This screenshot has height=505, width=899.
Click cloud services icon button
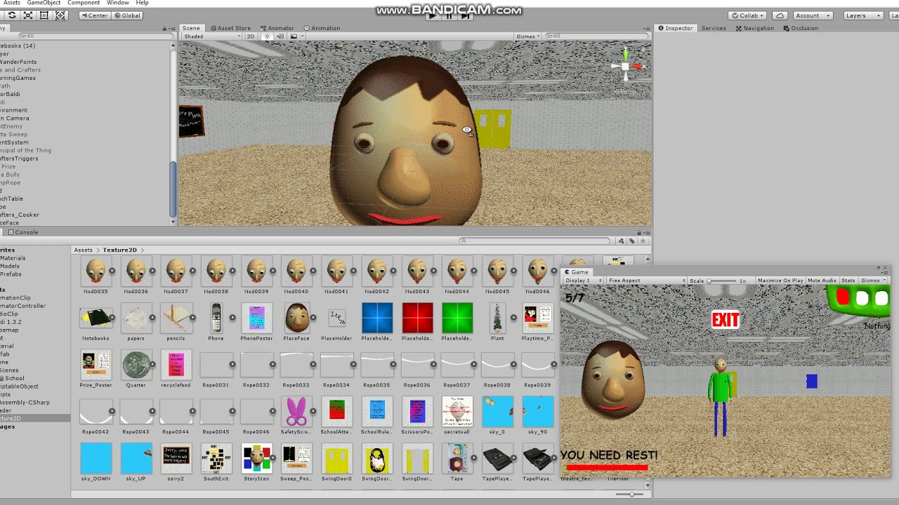click(780, 15)
